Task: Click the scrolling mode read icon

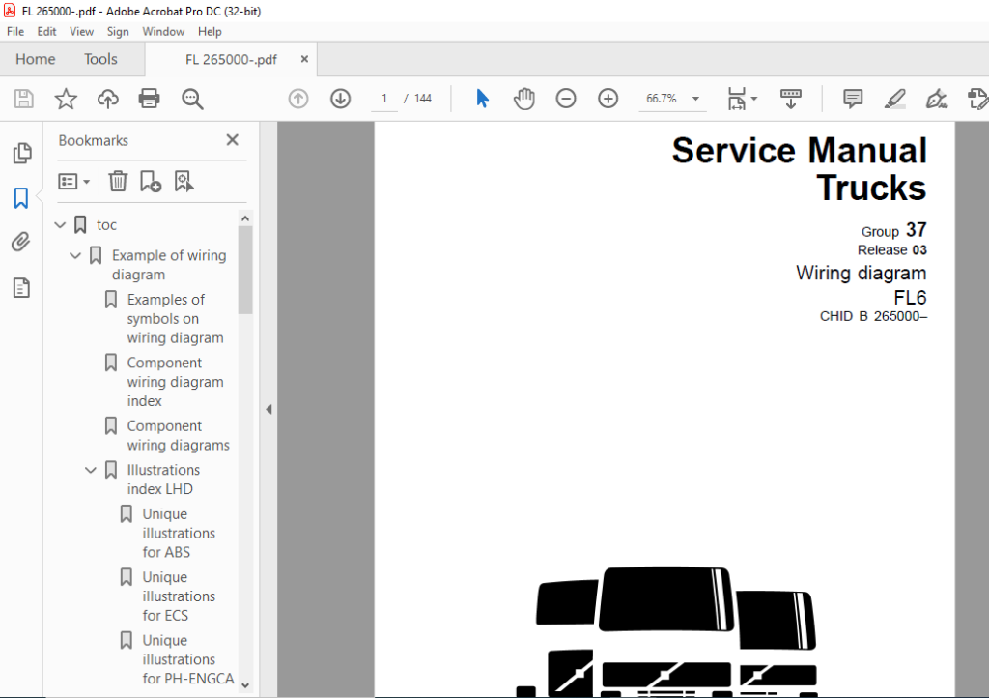Action: click(790, 99)
